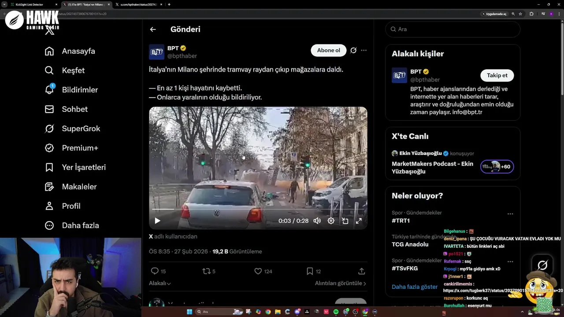Open Windows Start menu

point(189,312)
